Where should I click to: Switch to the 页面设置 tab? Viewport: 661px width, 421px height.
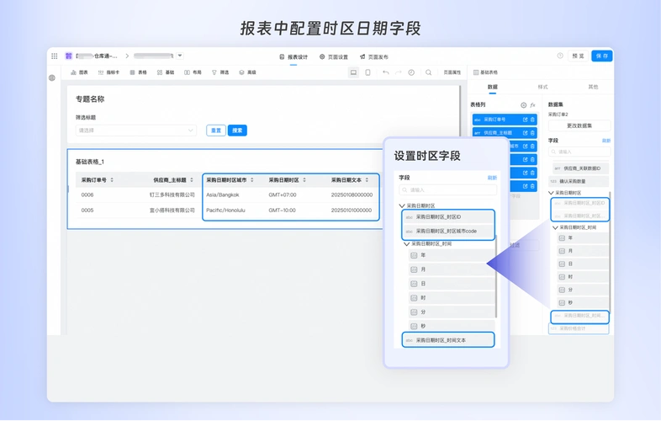334,56
